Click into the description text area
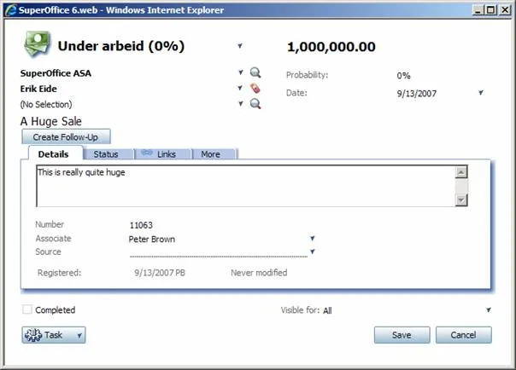 coord(243,185)
